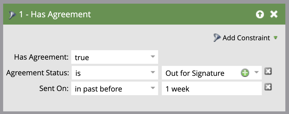Image resolution: width=289 pixels, height=114 pixels.
Task: Delete the Sent On constraint
Action: pyautogui.click(x=268, y=87)
